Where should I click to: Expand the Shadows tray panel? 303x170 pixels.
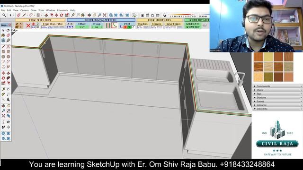pos(277,98)
